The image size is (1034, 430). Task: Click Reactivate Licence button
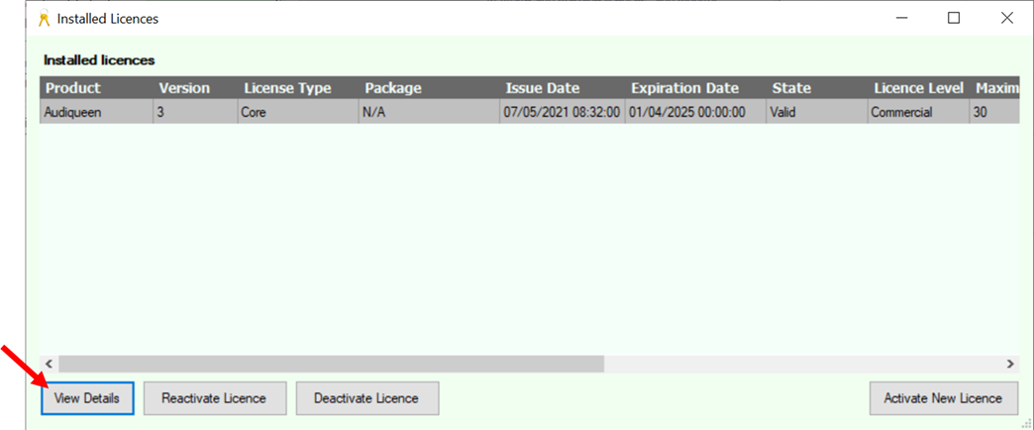point(215,398)
